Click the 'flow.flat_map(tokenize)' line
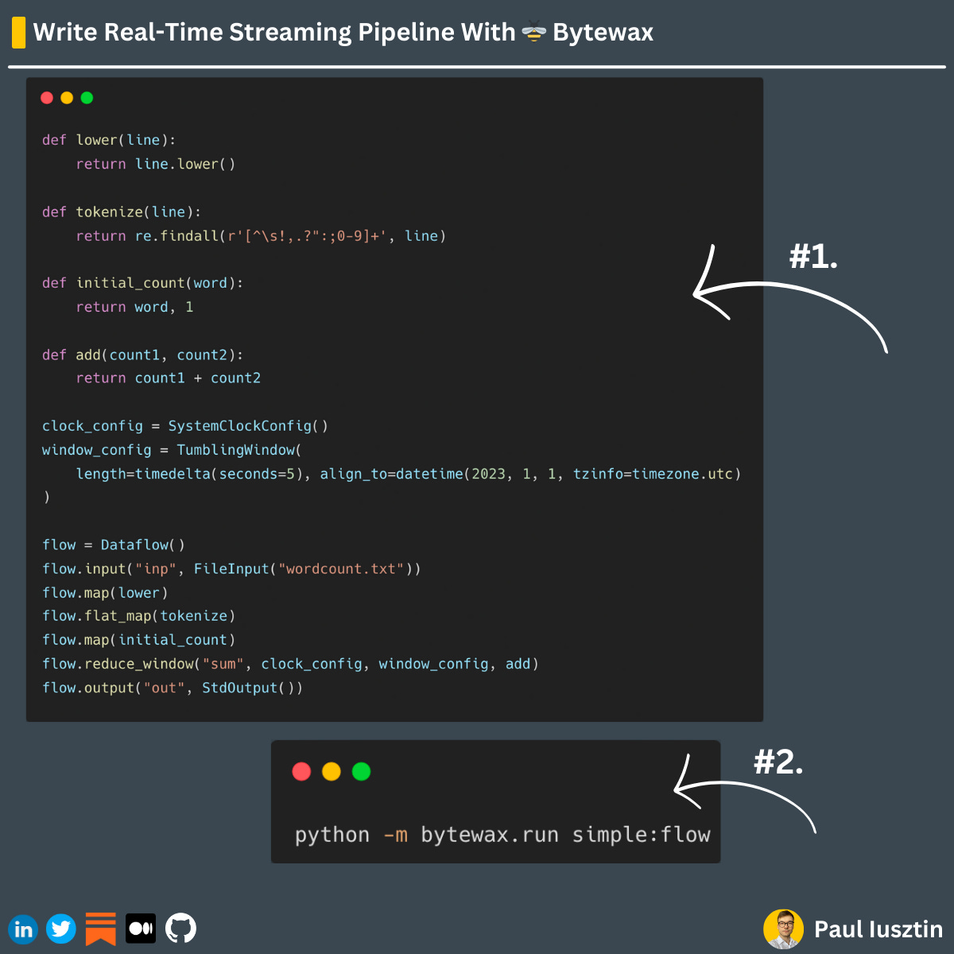The height and width of the screenshot is (954, 954). [139, 616]
